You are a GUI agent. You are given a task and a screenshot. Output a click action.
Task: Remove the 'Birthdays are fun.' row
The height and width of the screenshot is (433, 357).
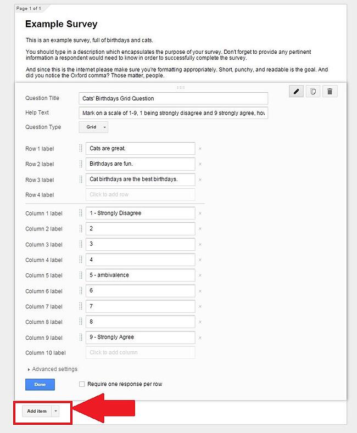point(200,164)
